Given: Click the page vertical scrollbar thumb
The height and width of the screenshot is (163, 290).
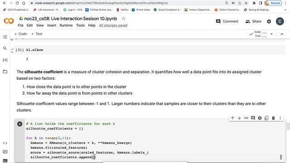Looking at the screenshot, I should tap(288, 127).
